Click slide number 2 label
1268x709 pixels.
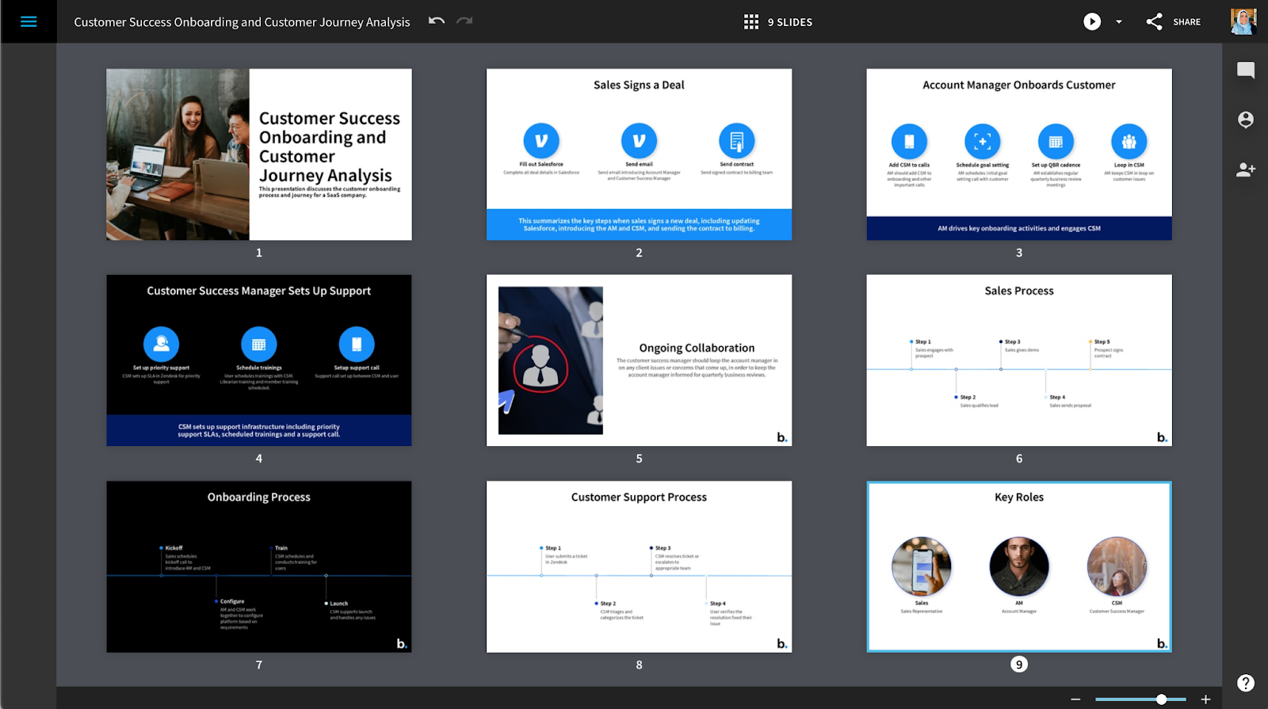coord(639,253)
